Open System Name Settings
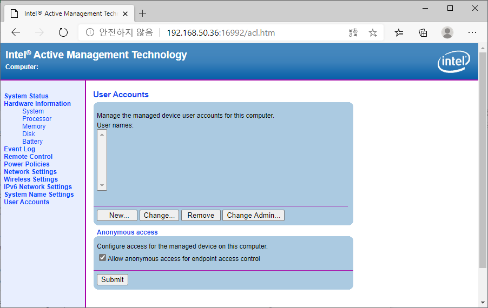 [39, 194]
